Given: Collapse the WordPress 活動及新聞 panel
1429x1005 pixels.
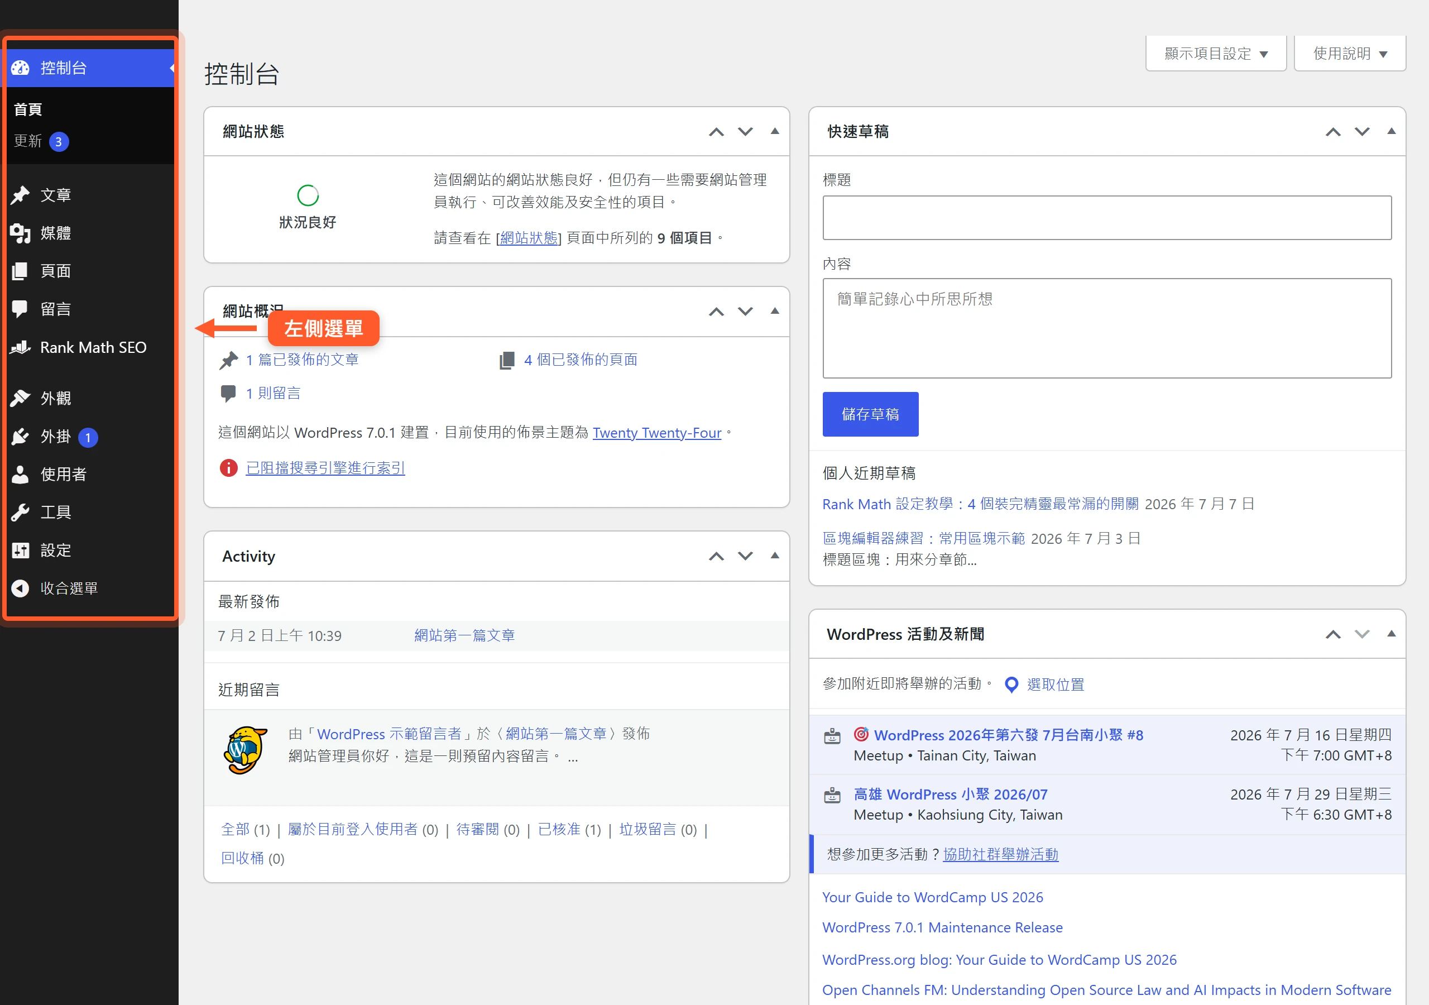Looking at the screenshot, I should tap(1392, 634).
